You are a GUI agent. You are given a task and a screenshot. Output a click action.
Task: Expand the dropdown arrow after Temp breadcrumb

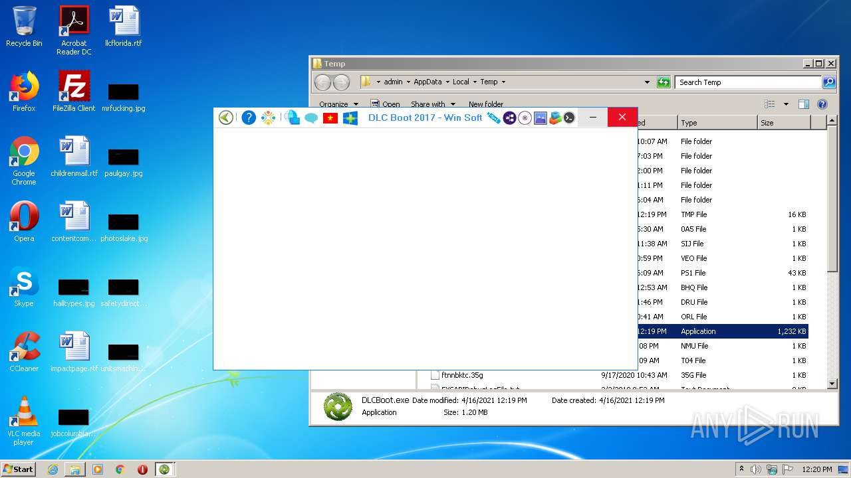pyautogui.click(x=503, y=82)
